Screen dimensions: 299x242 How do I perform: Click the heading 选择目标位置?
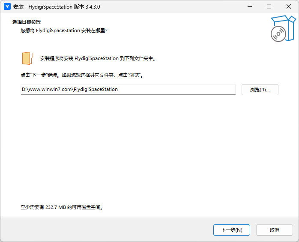click(27, 22)
